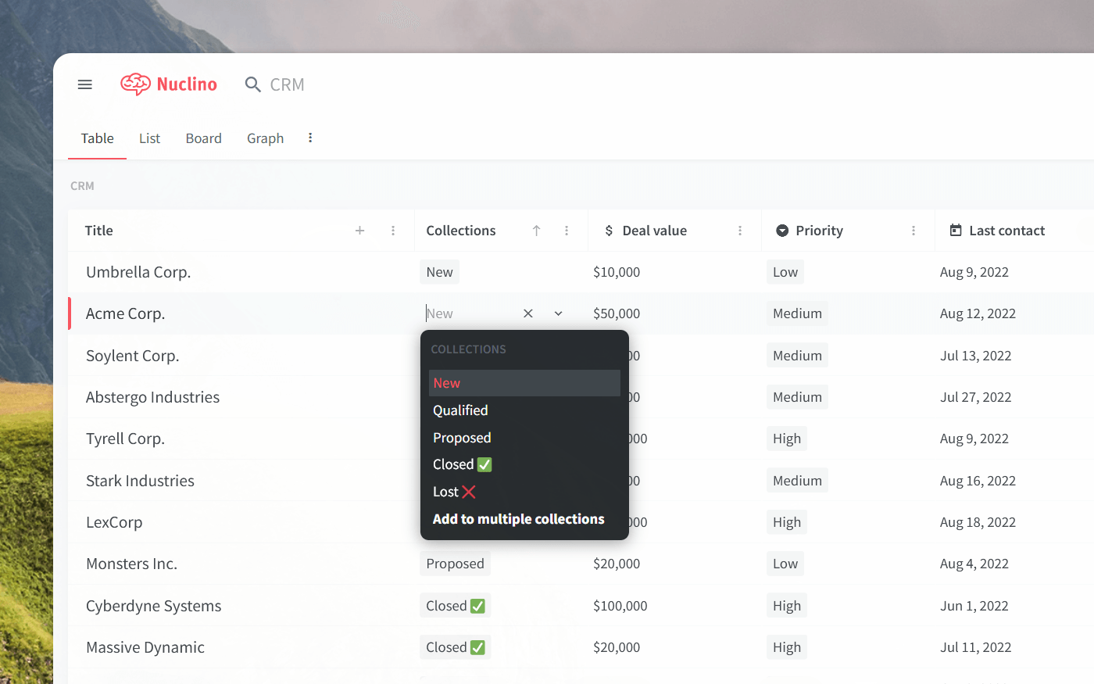The width and height of the screenshot is (1094, 684).
Task: Click the Closed tag for Cyberdyne Systems
Action: pos(455,606)
